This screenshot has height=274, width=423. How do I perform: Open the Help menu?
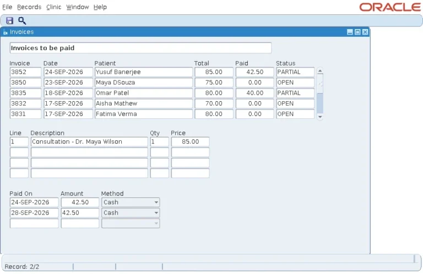[x=100, y=7]
